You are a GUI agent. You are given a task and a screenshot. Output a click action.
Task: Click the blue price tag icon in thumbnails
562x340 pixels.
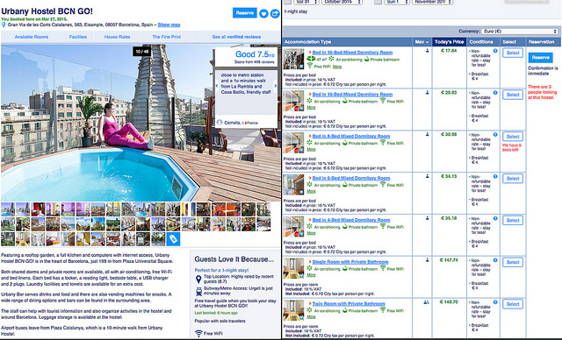(x=173, y=239)
